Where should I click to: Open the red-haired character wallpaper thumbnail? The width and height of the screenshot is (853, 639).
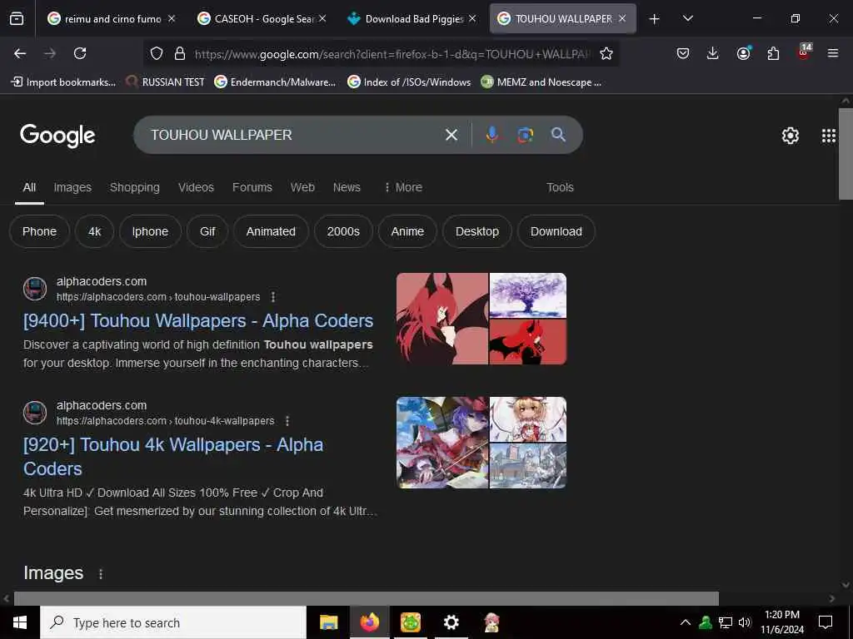[442, 319]
